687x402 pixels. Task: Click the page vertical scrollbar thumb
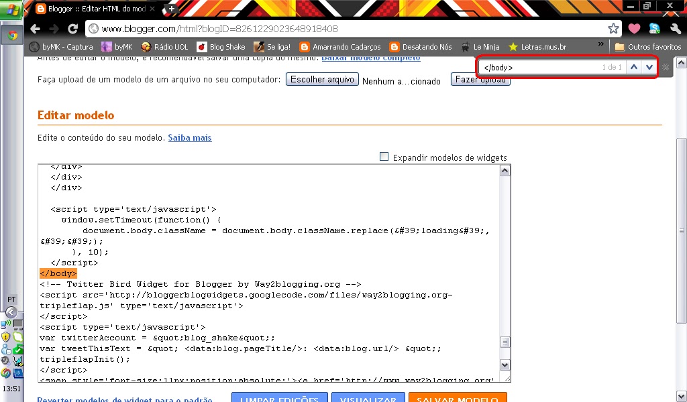click(x=682, y=230)
